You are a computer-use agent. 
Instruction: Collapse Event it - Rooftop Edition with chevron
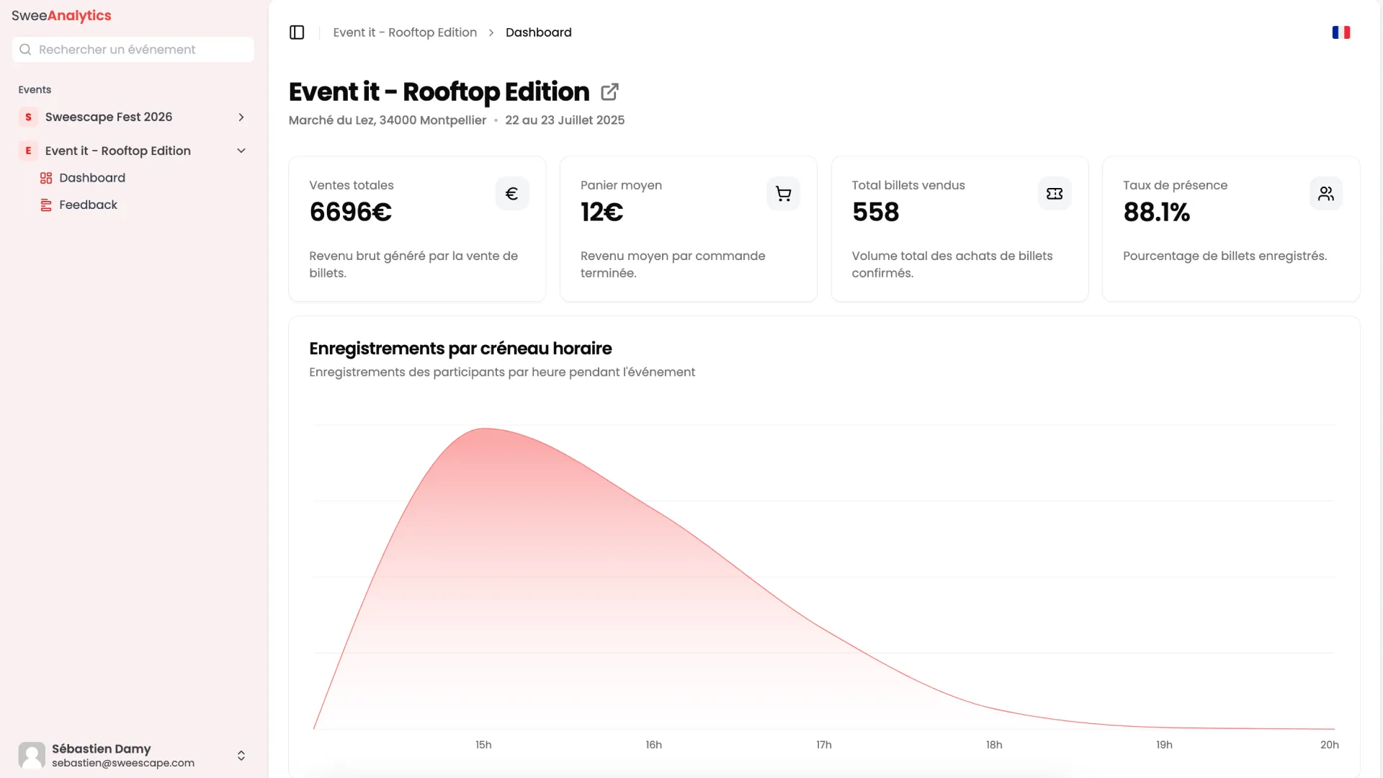click(241, 151)
